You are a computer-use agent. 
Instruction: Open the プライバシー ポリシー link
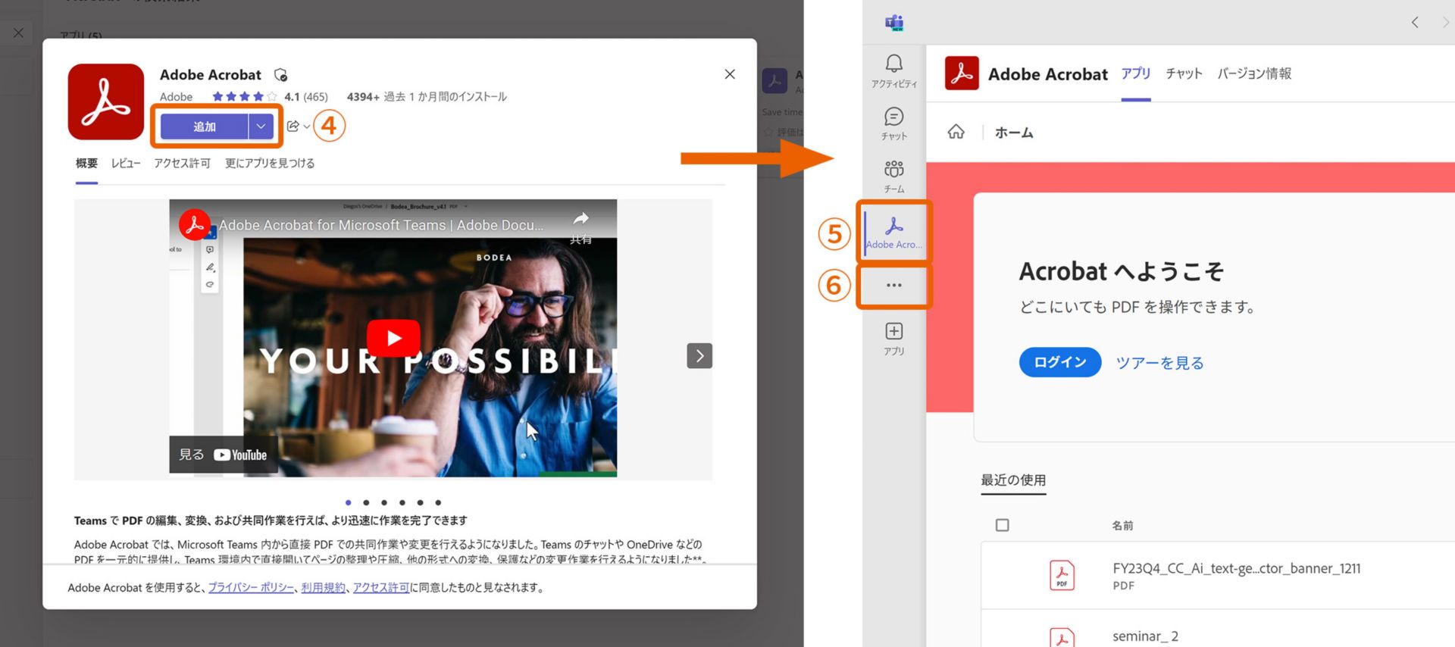point(251,587)
